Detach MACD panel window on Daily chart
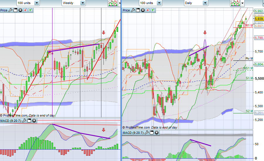Image resolution: width=264 pixels, height=161 pixels. (x=151, y=133)
